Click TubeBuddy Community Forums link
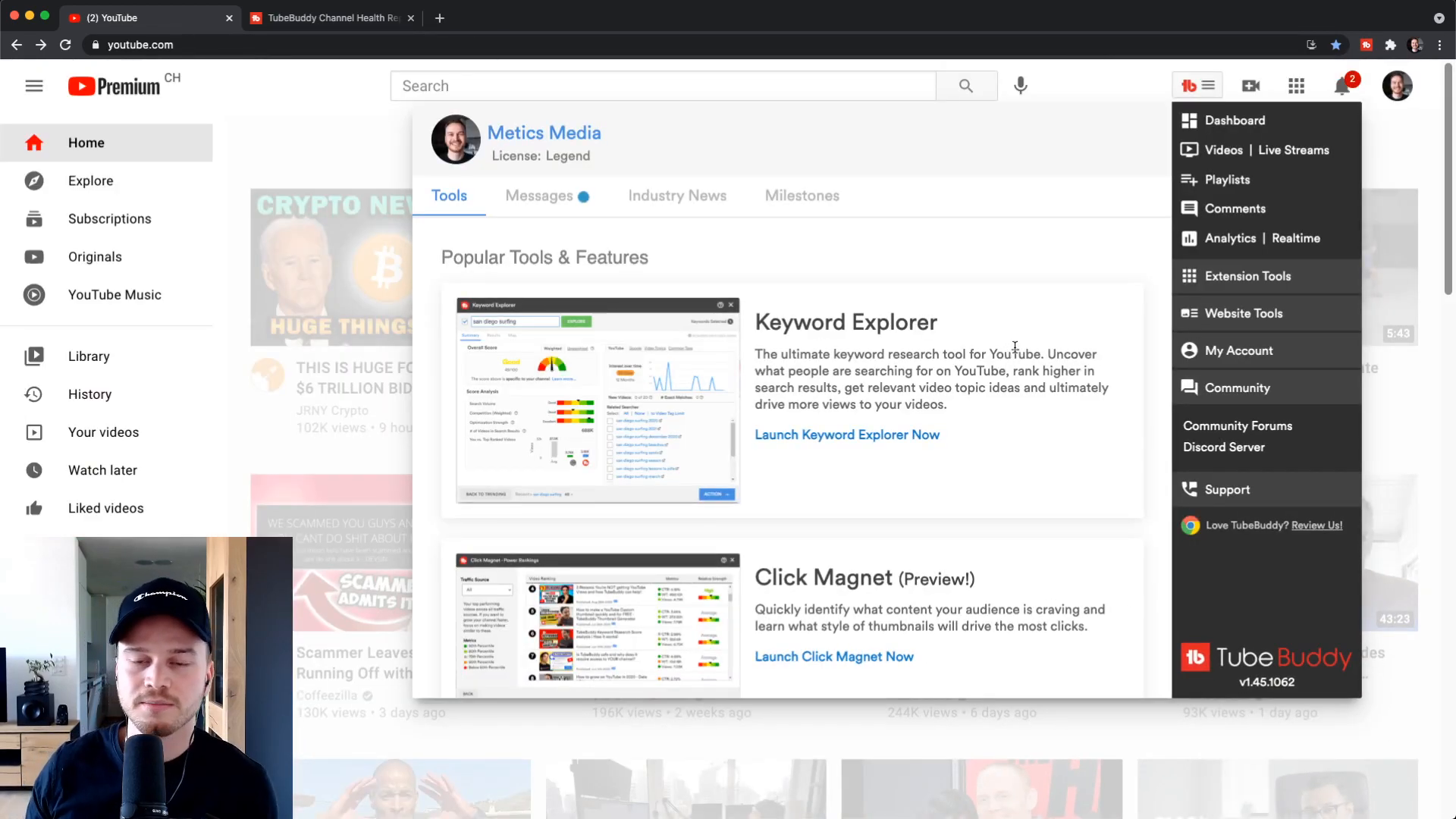This screenshot has height=819, width=1456. click(1237, 425)
